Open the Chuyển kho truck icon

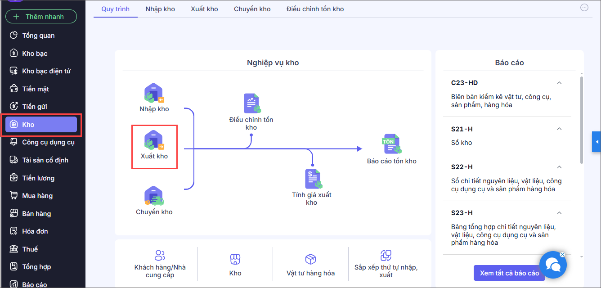pyautogui.click(x=154, y=196)
